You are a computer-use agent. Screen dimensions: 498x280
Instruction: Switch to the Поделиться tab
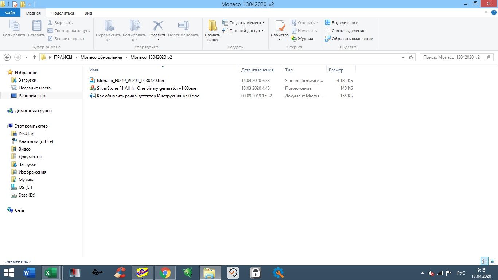click(63, 13)
